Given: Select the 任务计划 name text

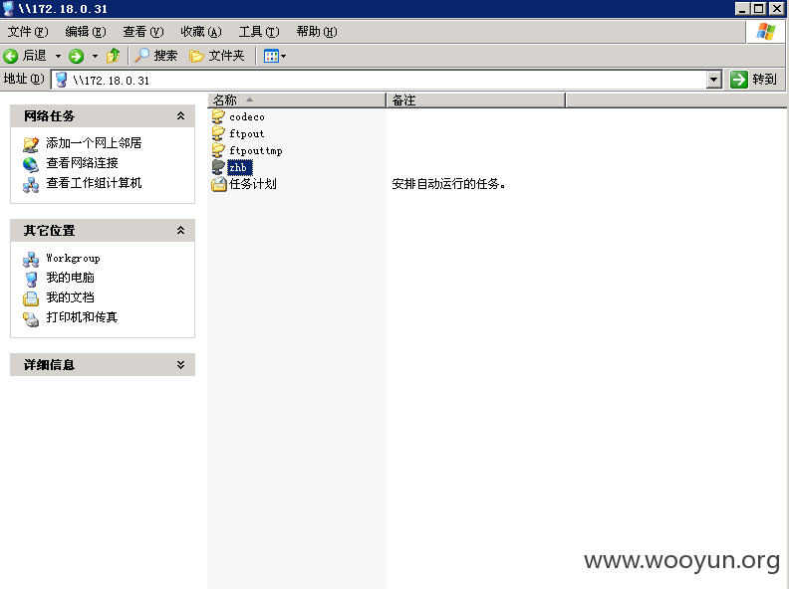Looking at the screenshot, I should (253, 184).
